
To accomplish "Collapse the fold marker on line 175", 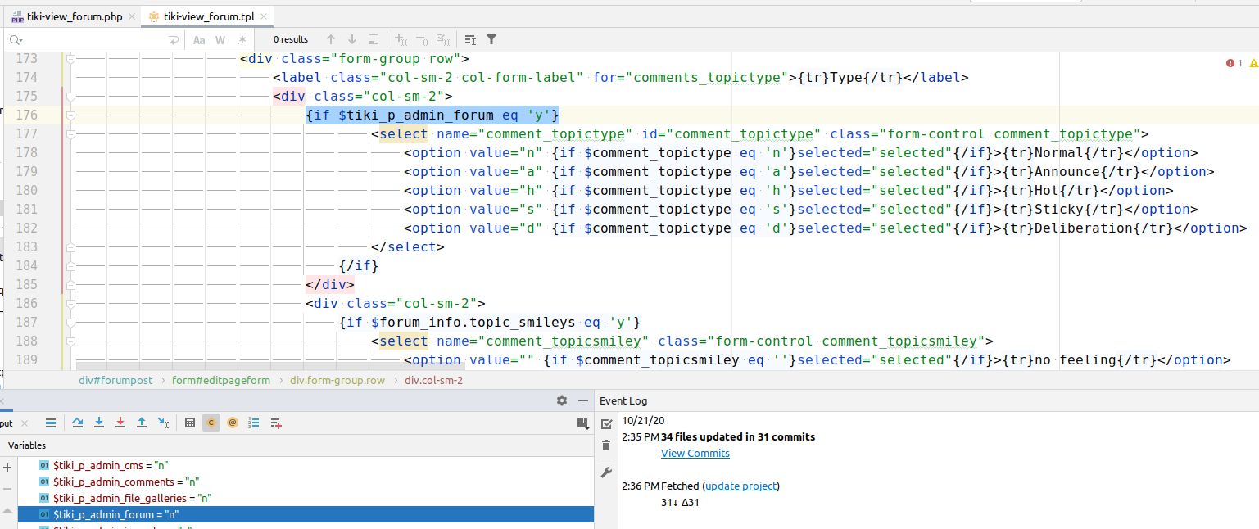I will pyautogui.click(x=70, y=97).
